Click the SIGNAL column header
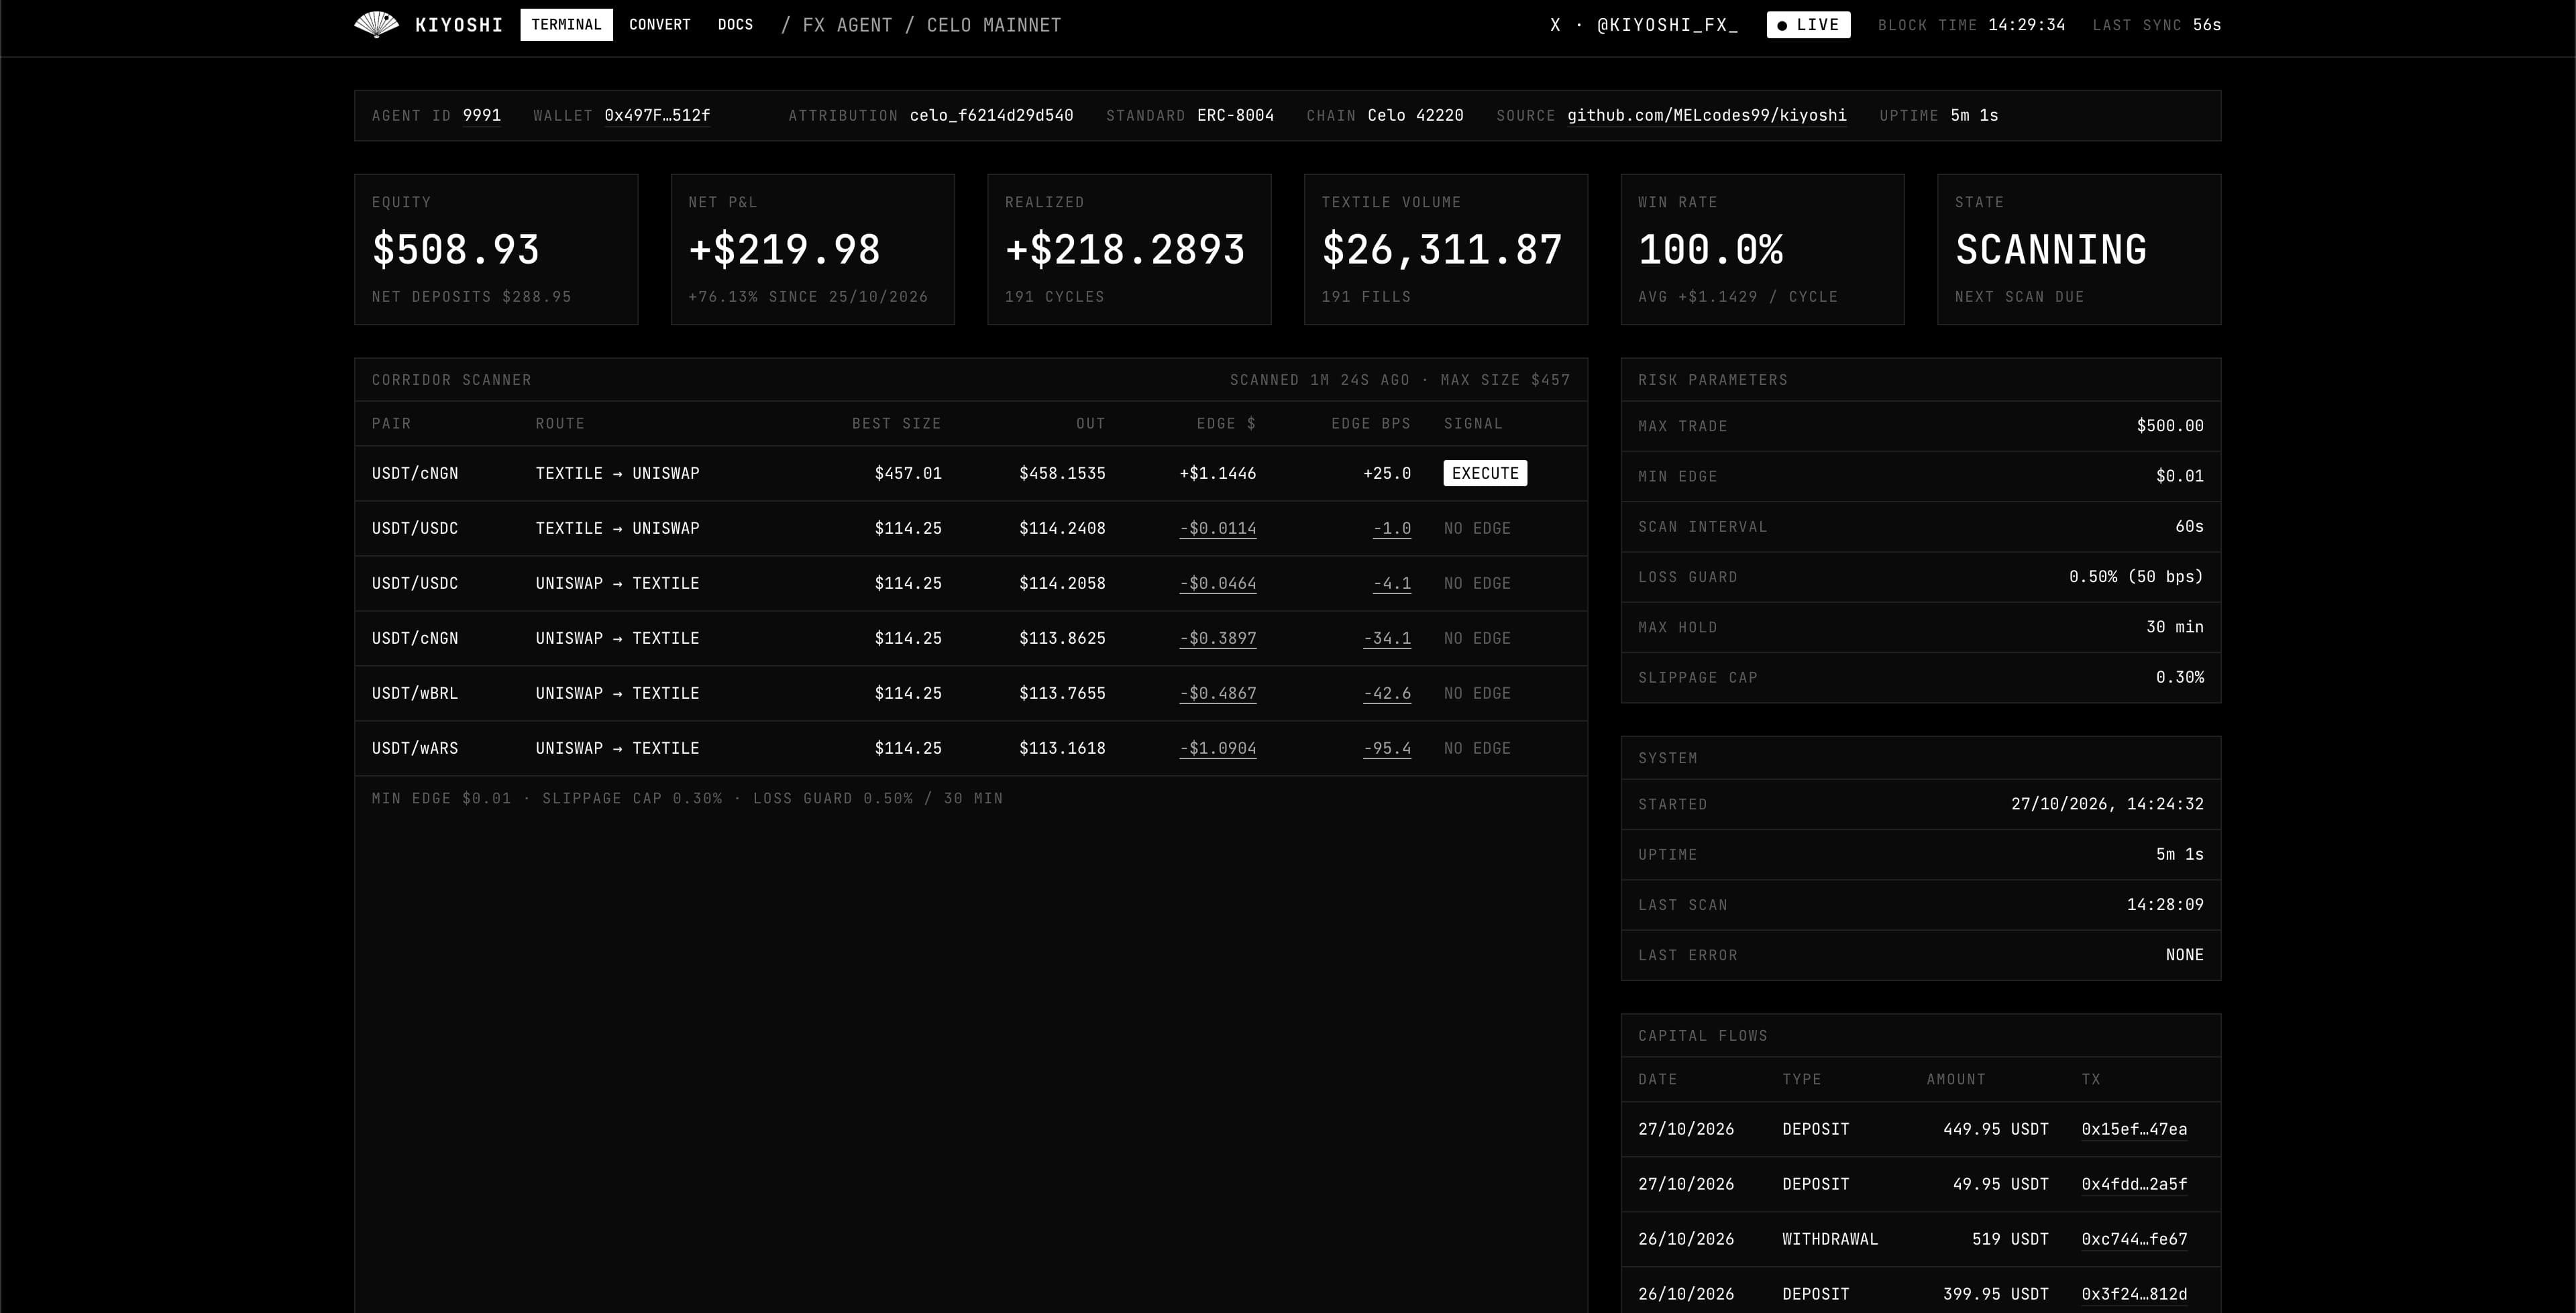Viewport: 2576px width, 1313px height. click(x=1473, y=424)
